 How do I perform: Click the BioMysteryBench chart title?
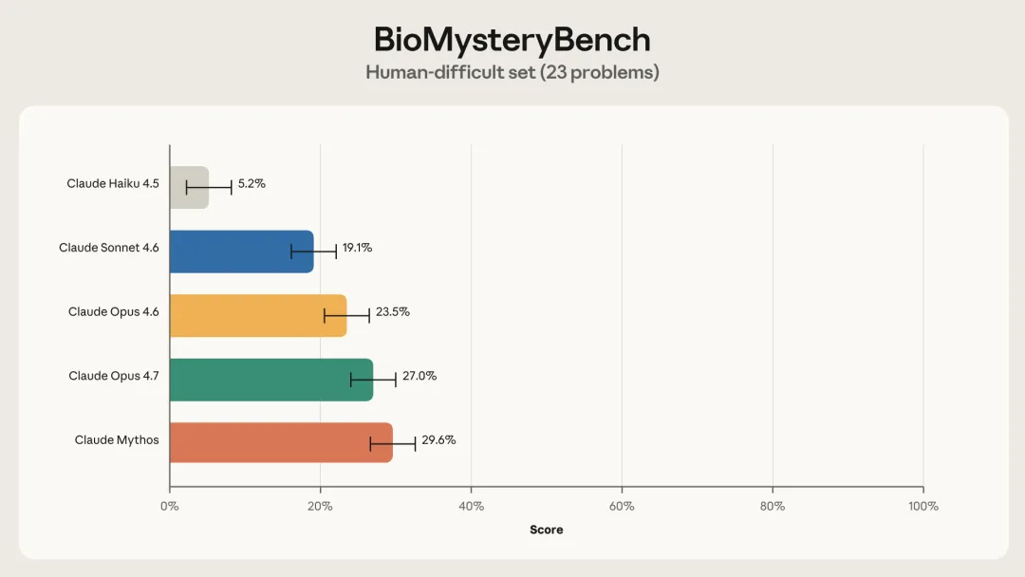[x=512, y=40]
